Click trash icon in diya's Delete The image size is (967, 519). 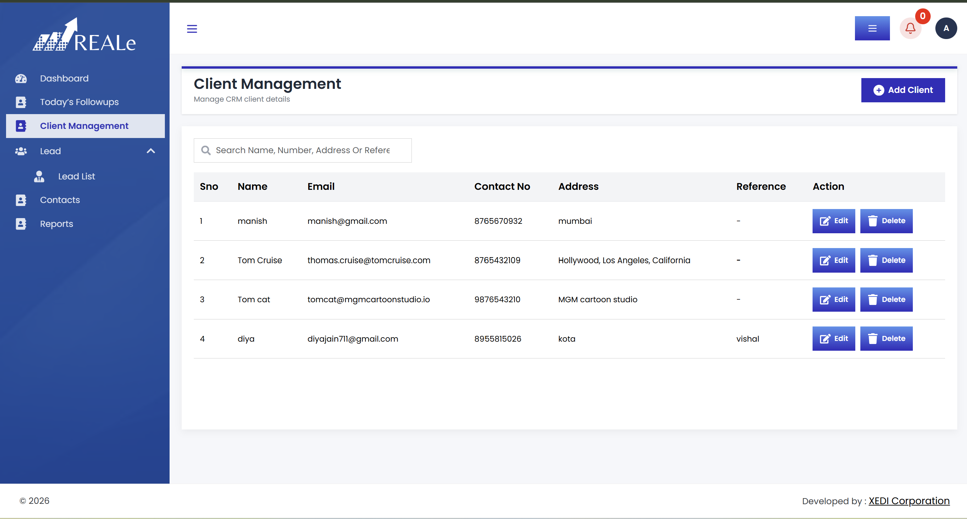click(872, 338)
